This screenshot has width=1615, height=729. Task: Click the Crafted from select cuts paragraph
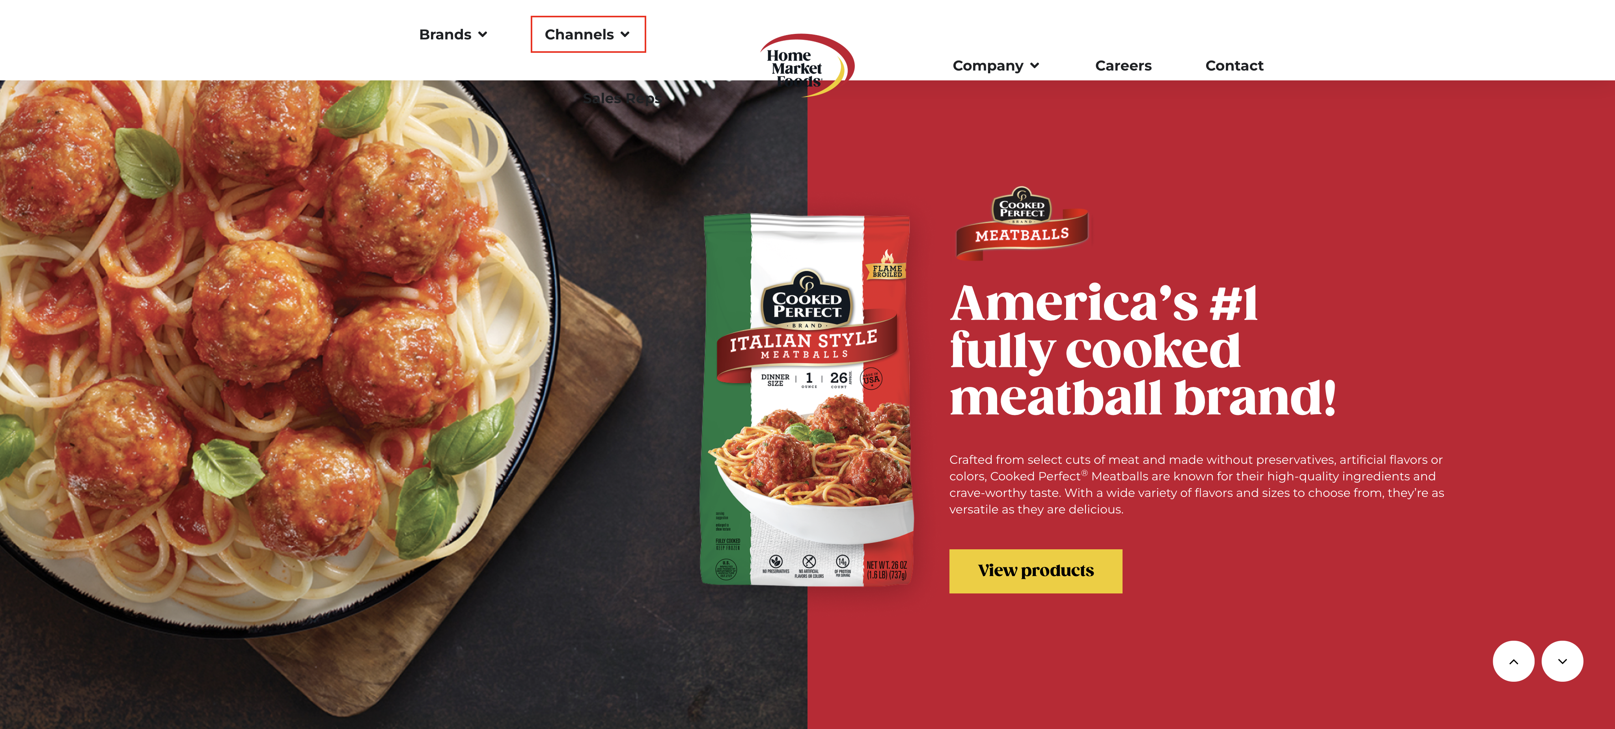(1196, 485)
